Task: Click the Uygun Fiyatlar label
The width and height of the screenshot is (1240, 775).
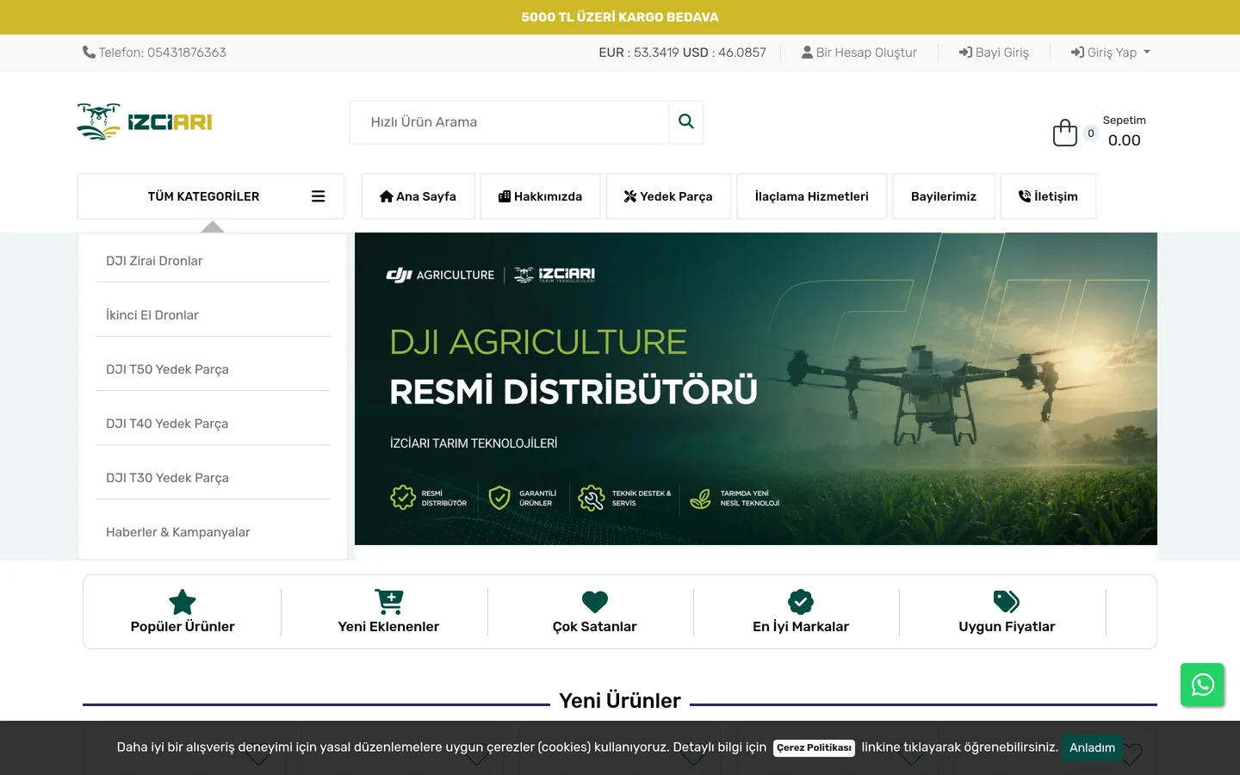Action: (1007, 627)
